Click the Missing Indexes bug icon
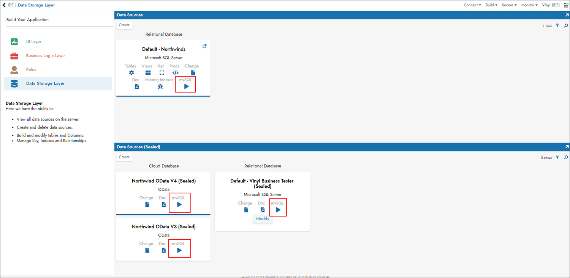Image resolution: width=570 pixels, height=278 pixels. point(160,86)
